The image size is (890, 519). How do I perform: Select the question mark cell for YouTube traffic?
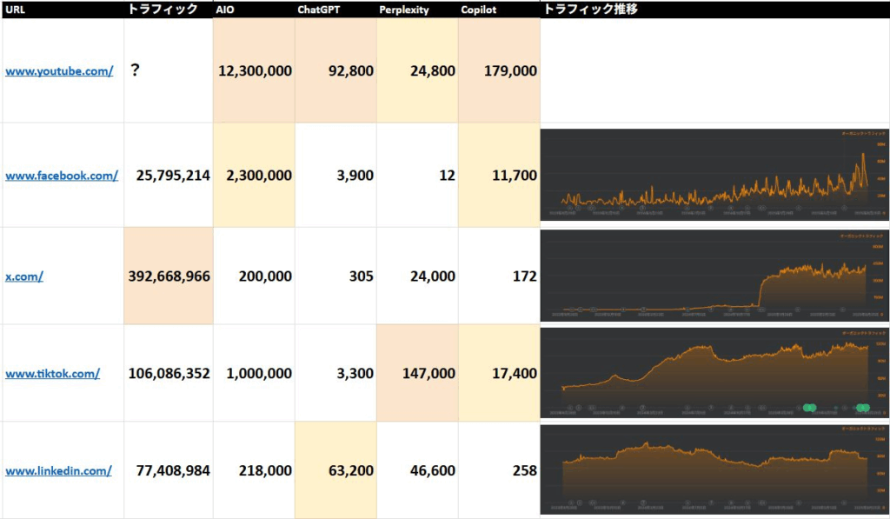(x=136, y=70)
